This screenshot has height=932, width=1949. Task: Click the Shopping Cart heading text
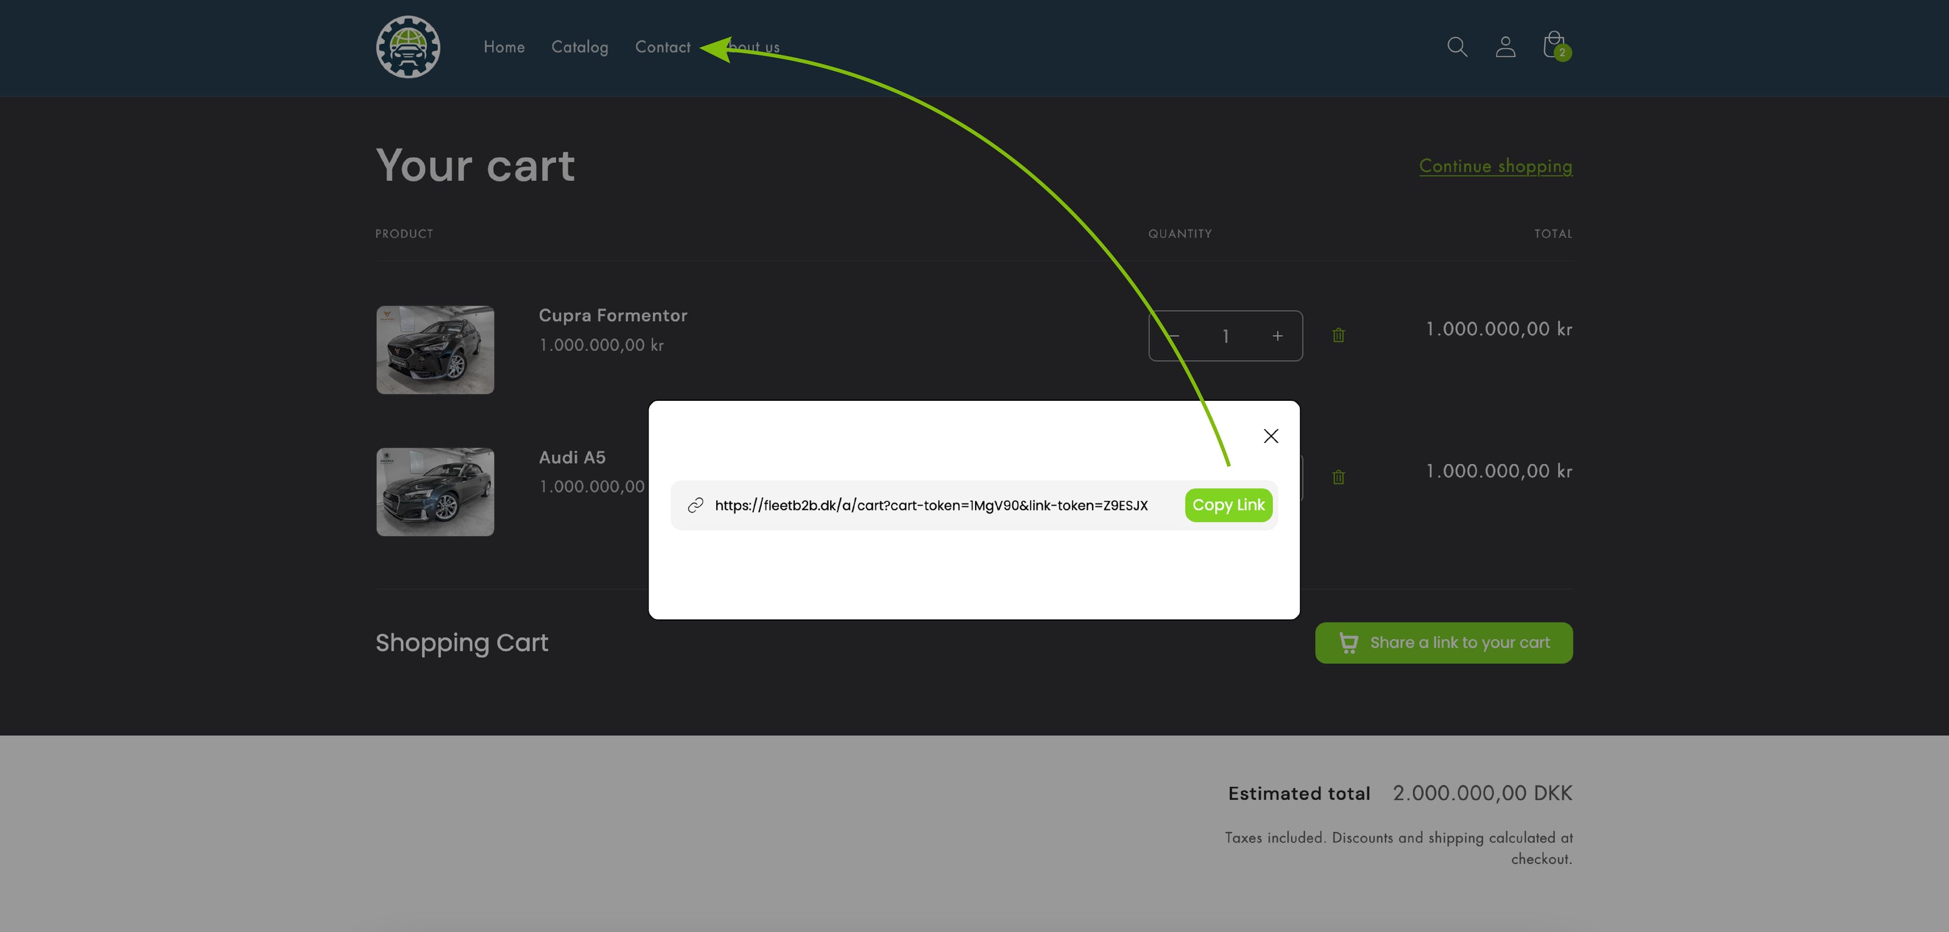pos(462,643)
